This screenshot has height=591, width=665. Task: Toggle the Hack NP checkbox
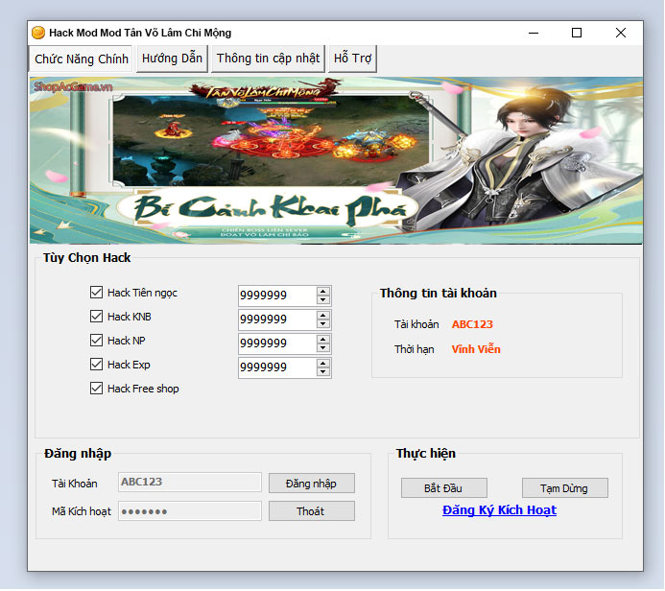(x=96, y=340)
